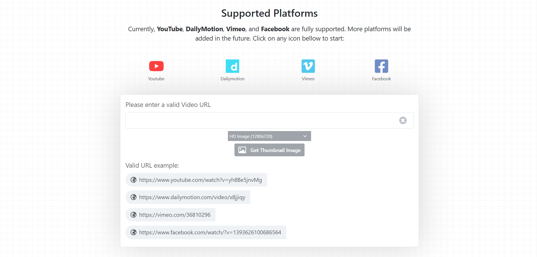The width and height of the screenshot is (537, 257).
Task: Click the Vimeo label under its icon
Action: (x=308, y=79)
